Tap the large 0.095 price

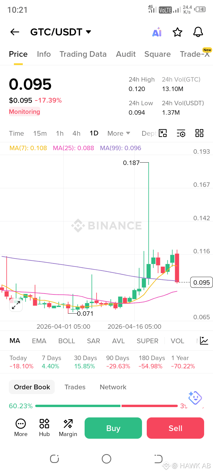tap(30, 84)
